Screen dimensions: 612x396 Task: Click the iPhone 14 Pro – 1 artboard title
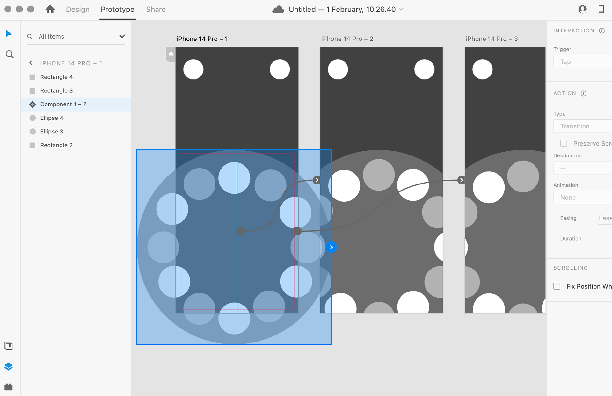[x=202, y=39]
